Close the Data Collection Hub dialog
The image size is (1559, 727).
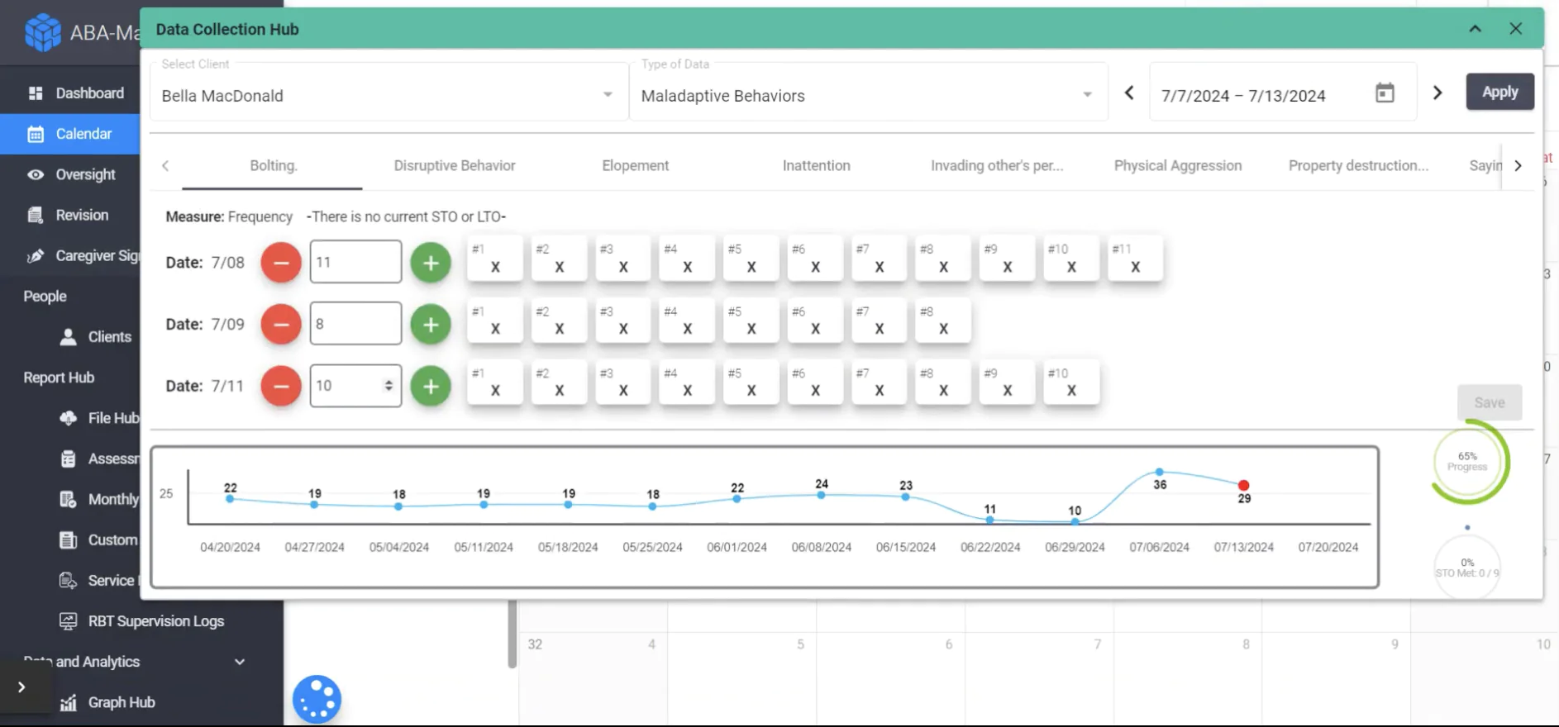coord(1515,29)
